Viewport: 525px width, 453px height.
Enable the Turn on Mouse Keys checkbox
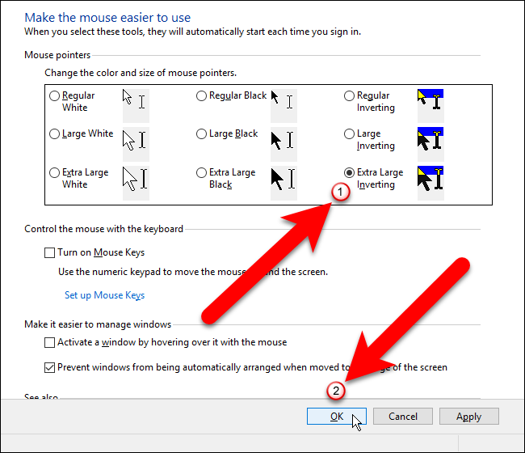point(50,253)
